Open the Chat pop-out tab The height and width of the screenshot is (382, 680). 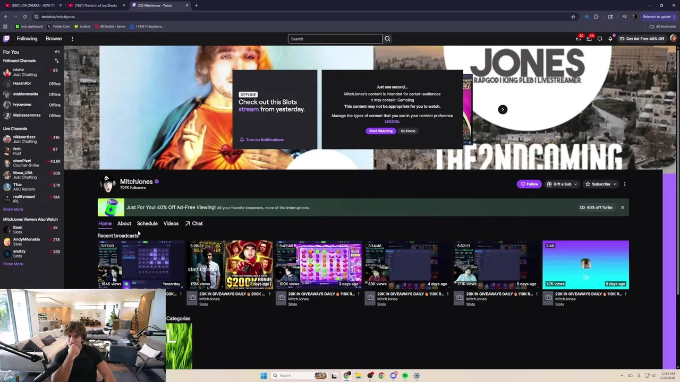point(194,223)
